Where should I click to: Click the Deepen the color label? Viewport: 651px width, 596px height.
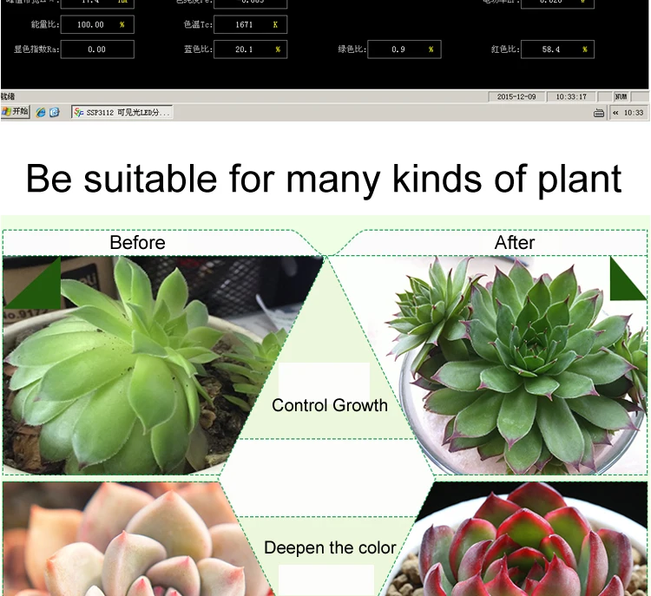click(x=330, y=547)
